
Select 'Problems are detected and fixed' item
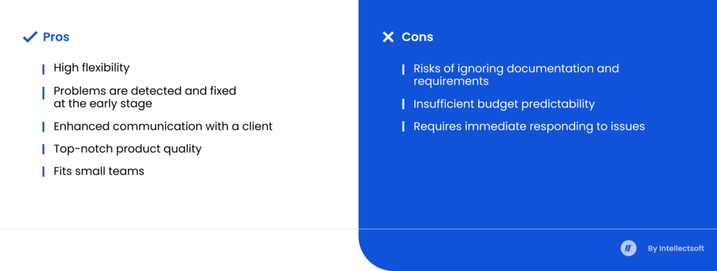tap(145, 97)
